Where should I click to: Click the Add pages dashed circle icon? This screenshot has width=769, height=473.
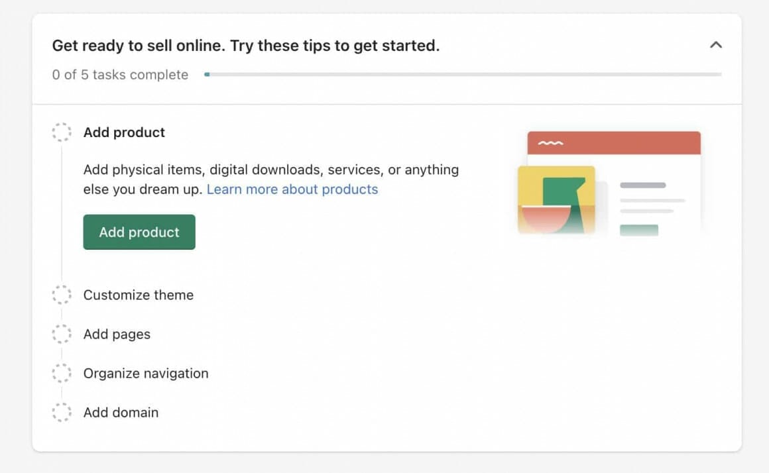[x=62, y=334]
